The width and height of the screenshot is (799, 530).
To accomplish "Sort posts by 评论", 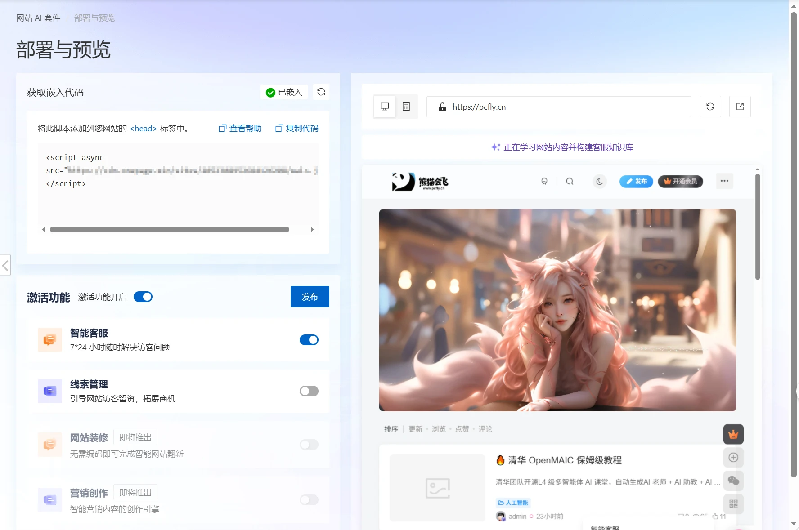I will point(485,429).
